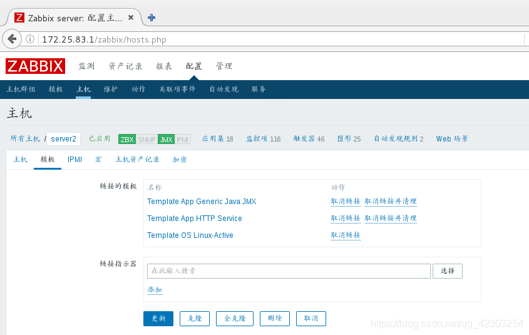Click the server2 breadcrumb link
The width and height of the screenshot is (529, 335).
pyautogui.click(x=63, y=139)
